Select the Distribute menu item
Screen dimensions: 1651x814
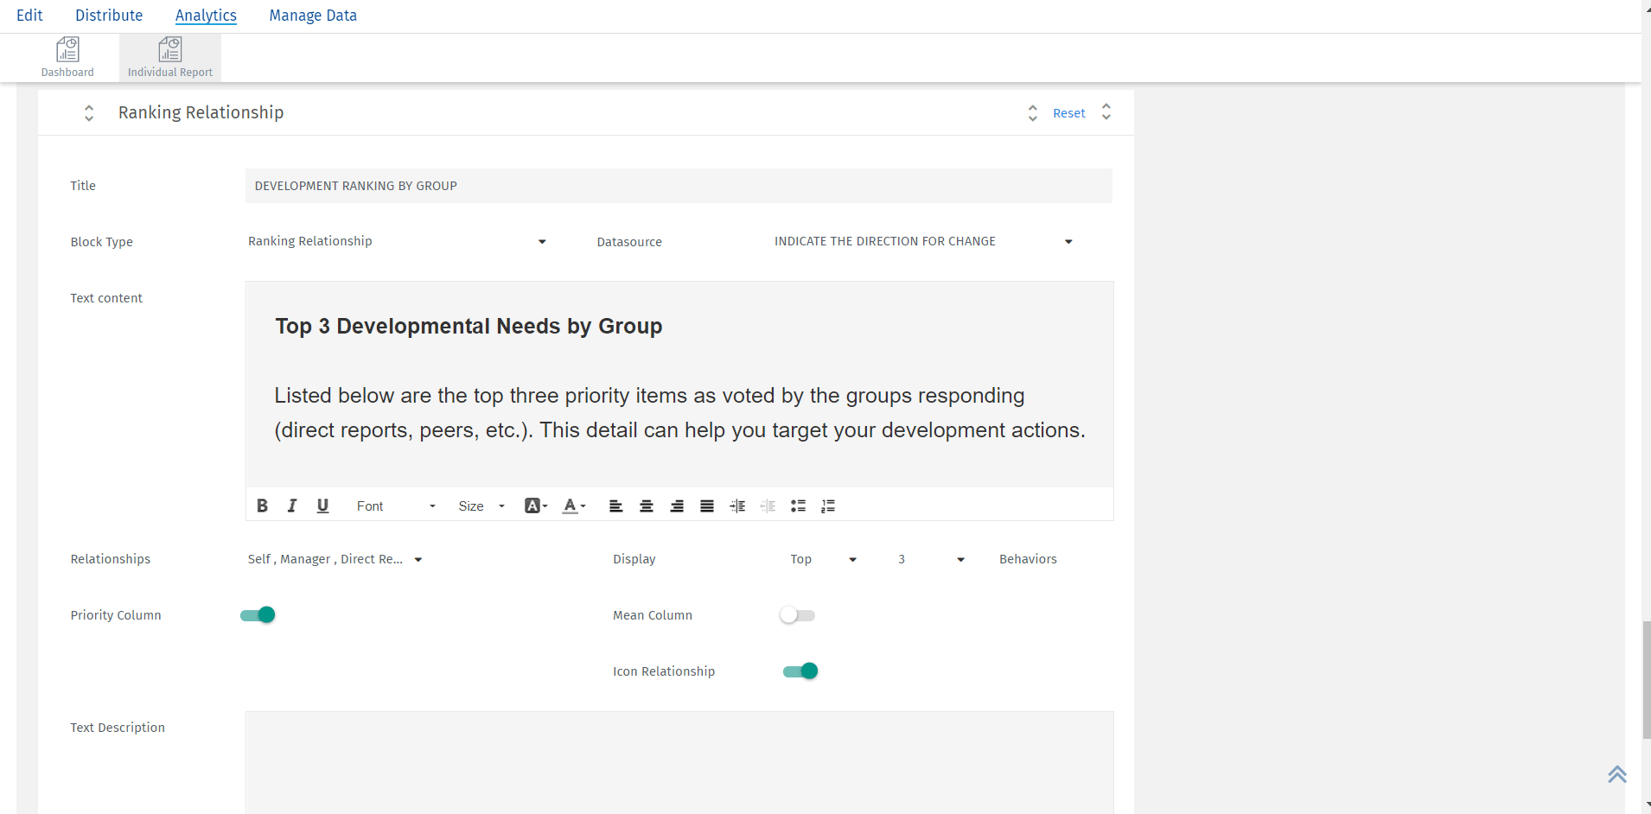(109, 15)
